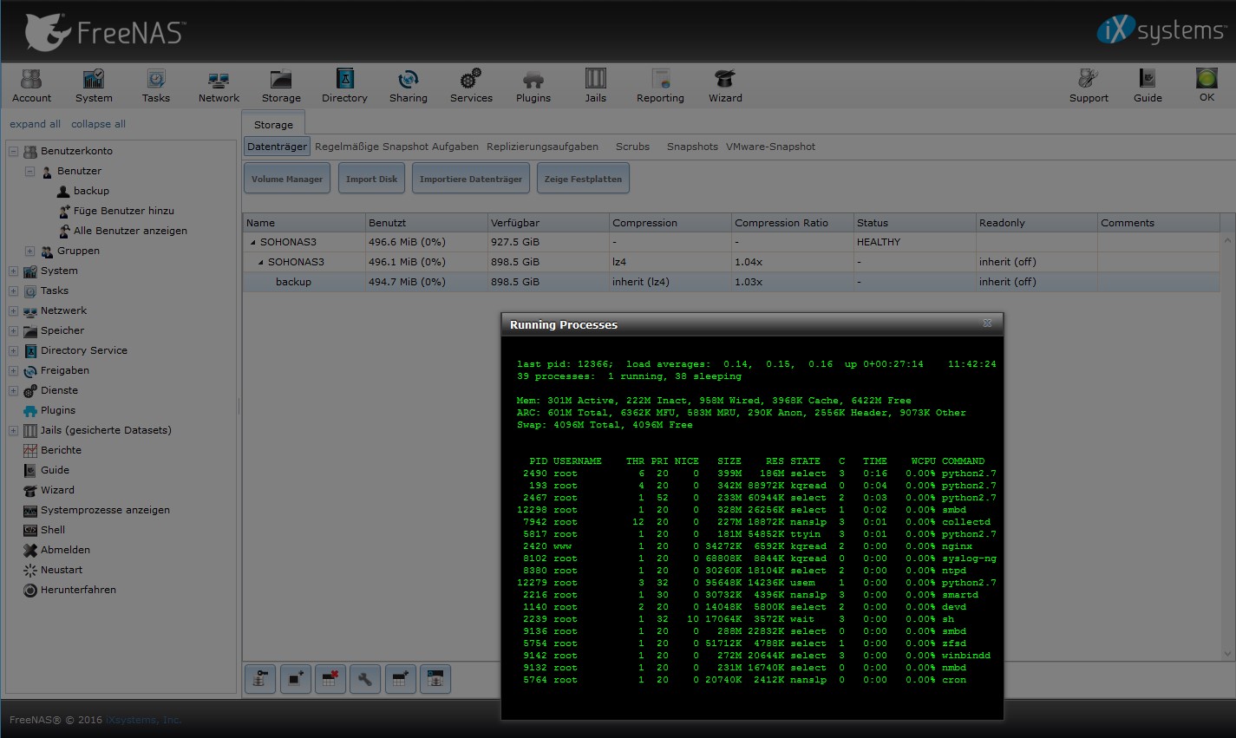Expand the Freigaben tree node
Viewport: 1236px width, 738px height.
pos(13,370)
